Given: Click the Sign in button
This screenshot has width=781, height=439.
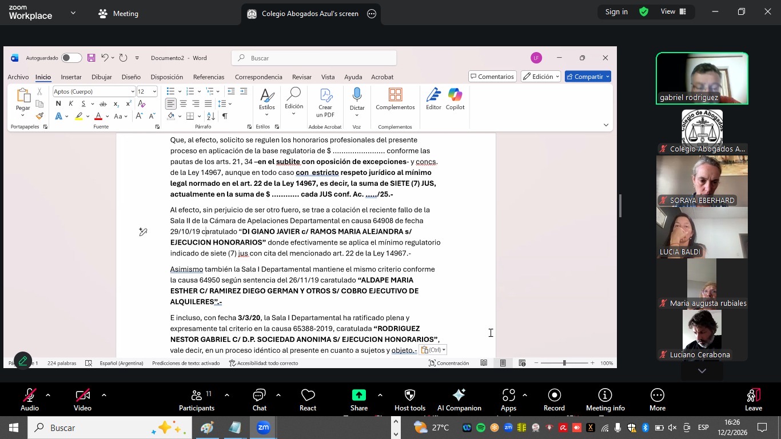Looking at the screenshot, I should tap(616, 11).
